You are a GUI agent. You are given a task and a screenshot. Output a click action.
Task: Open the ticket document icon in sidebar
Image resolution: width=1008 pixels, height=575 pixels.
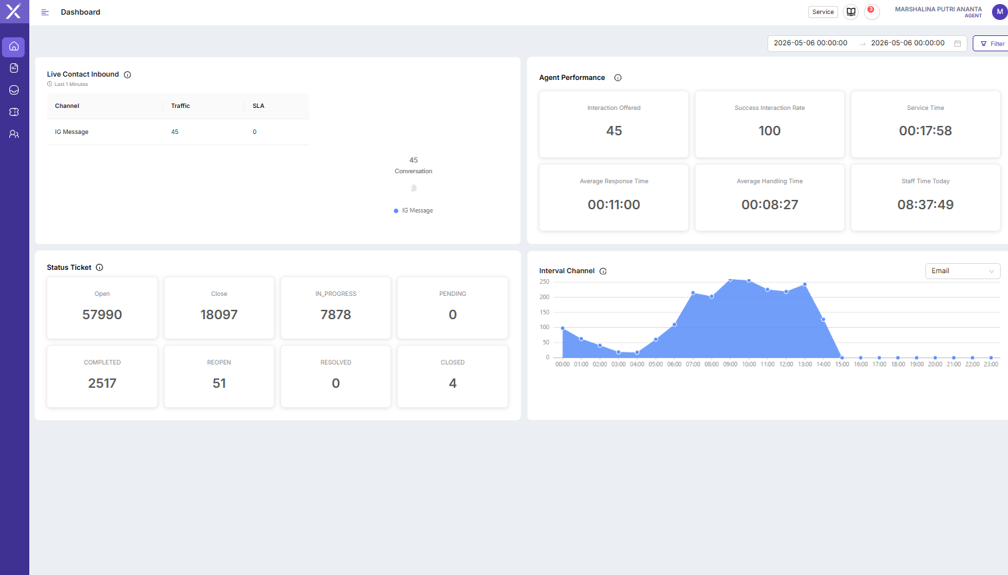[x=13, y=68]
